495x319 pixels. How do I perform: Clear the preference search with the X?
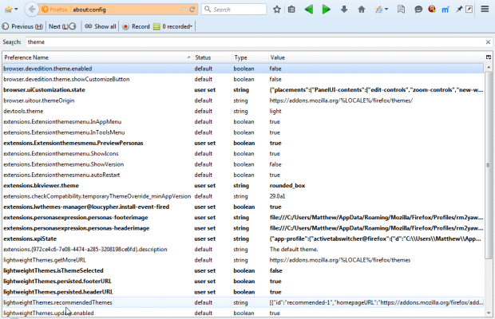[x=488, y=42]
